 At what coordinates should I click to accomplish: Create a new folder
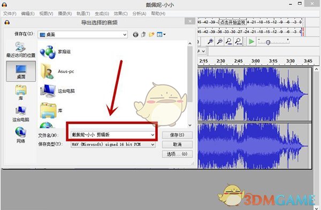(x=151, y=34)
